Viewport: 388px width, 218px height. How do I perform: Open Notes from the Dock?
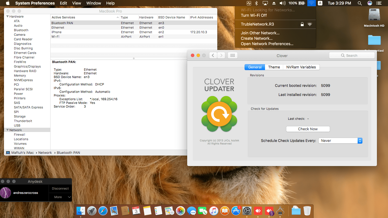pyautogui.click(x=147, y=211)
